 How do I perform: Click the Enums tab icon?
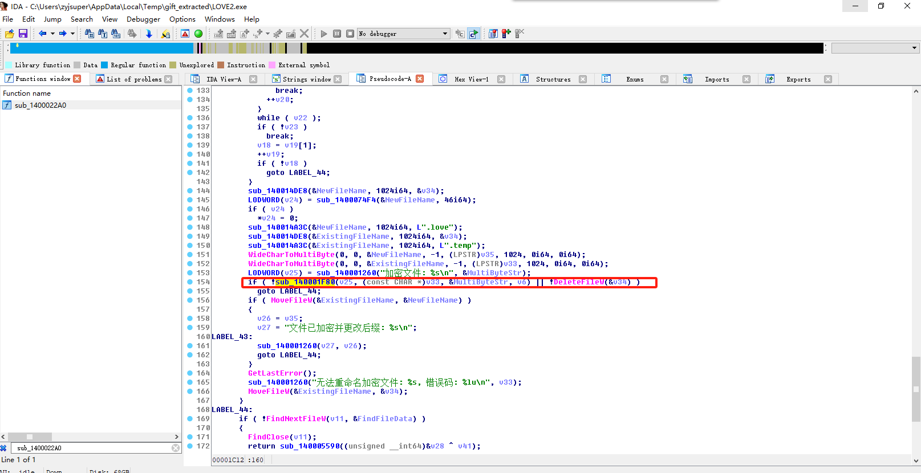coord(606,79)
